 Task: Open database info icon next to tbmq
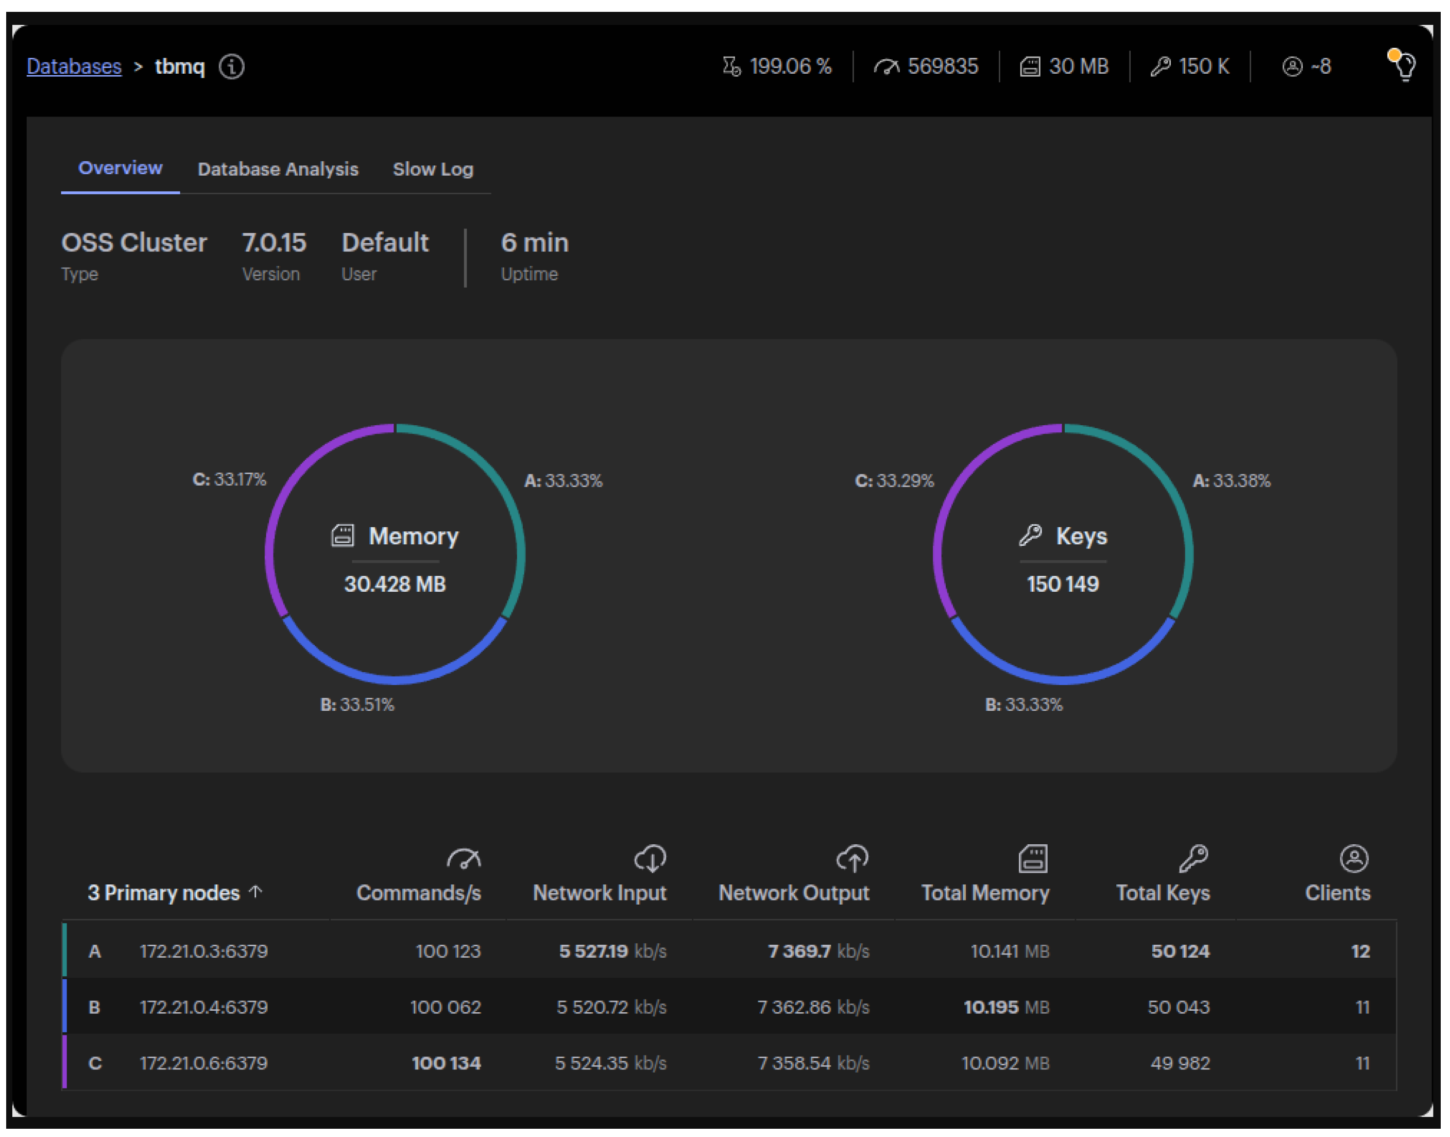coord(231,66)
